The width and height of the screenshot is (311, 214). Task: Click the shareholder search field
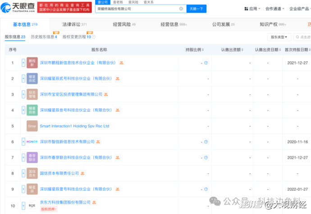302,37
